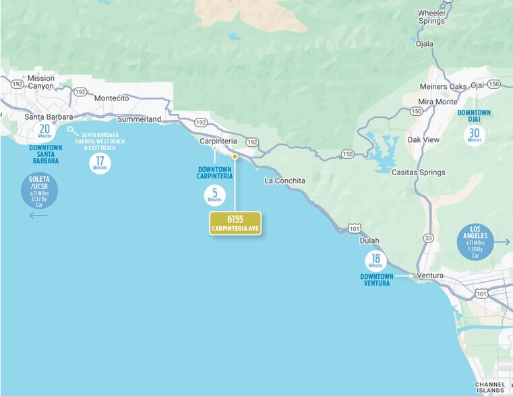Viewport: 513px width, 396px height.
Task: Click the Highway 33 shield marker
Action: click(428, 238)
